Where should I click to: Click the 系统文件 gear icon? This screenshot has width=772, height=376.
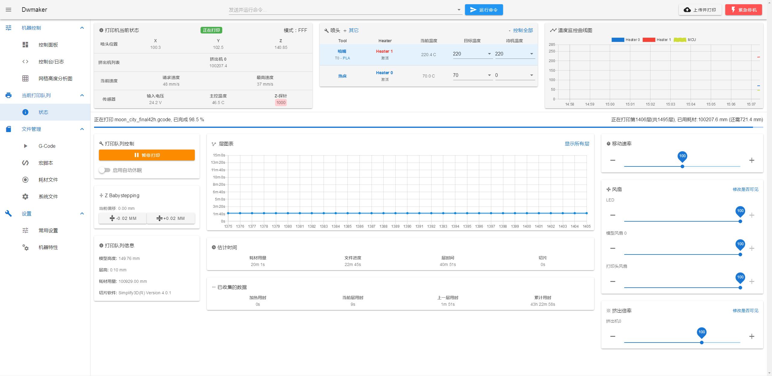pyautogui.click(x=25, y=197)
